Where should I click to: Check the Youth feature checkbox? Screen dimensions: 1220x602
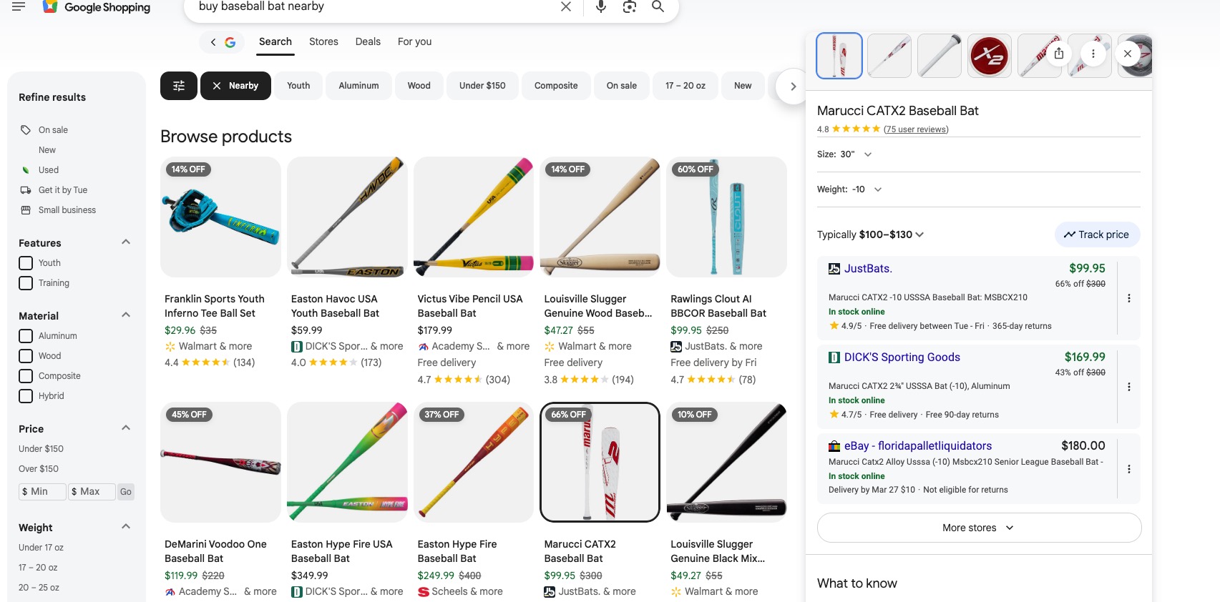[26, 263]
